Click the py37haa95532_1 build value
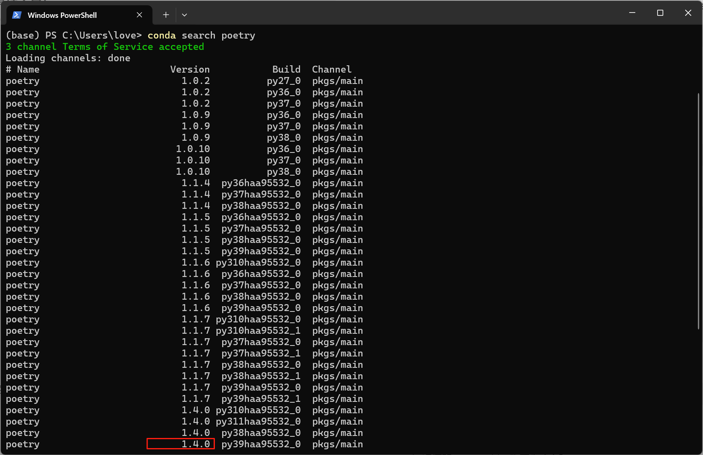 (x=261, y=354)
